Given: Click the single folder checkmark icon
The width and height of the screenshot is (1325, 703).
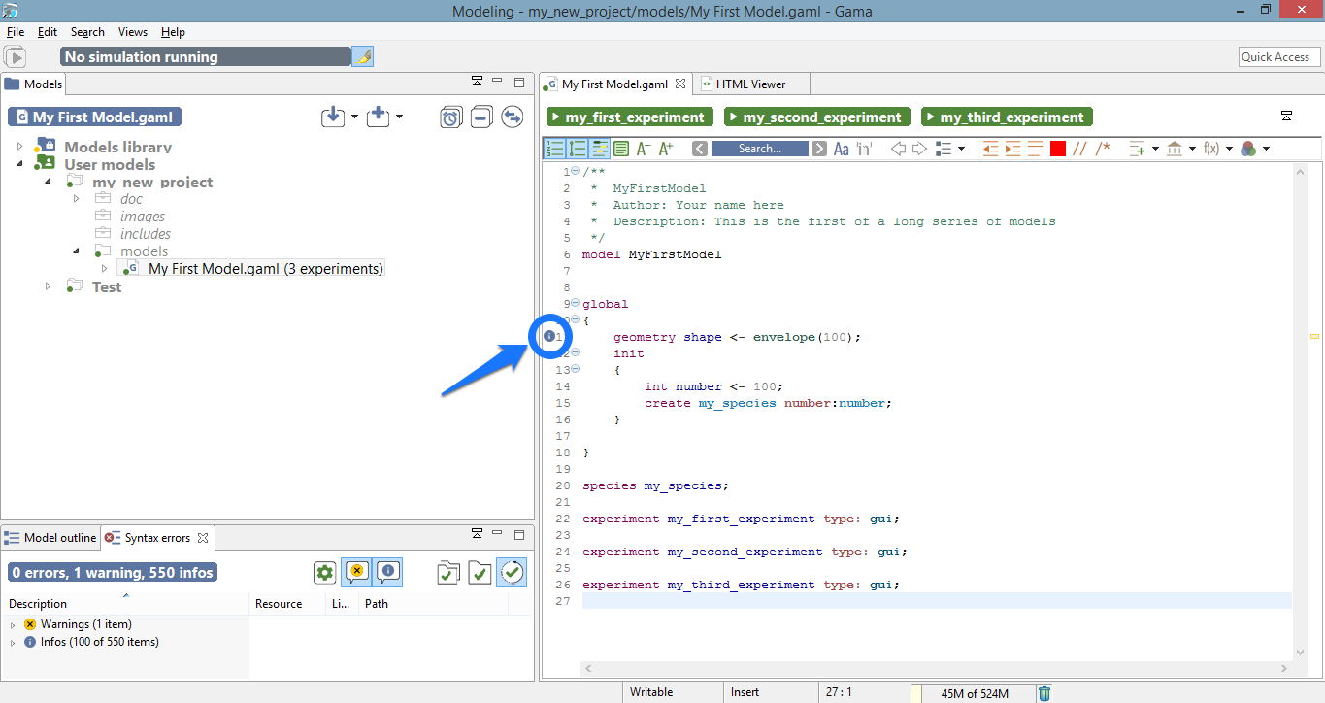Looking at the screenshot, I should click(480, 573).
